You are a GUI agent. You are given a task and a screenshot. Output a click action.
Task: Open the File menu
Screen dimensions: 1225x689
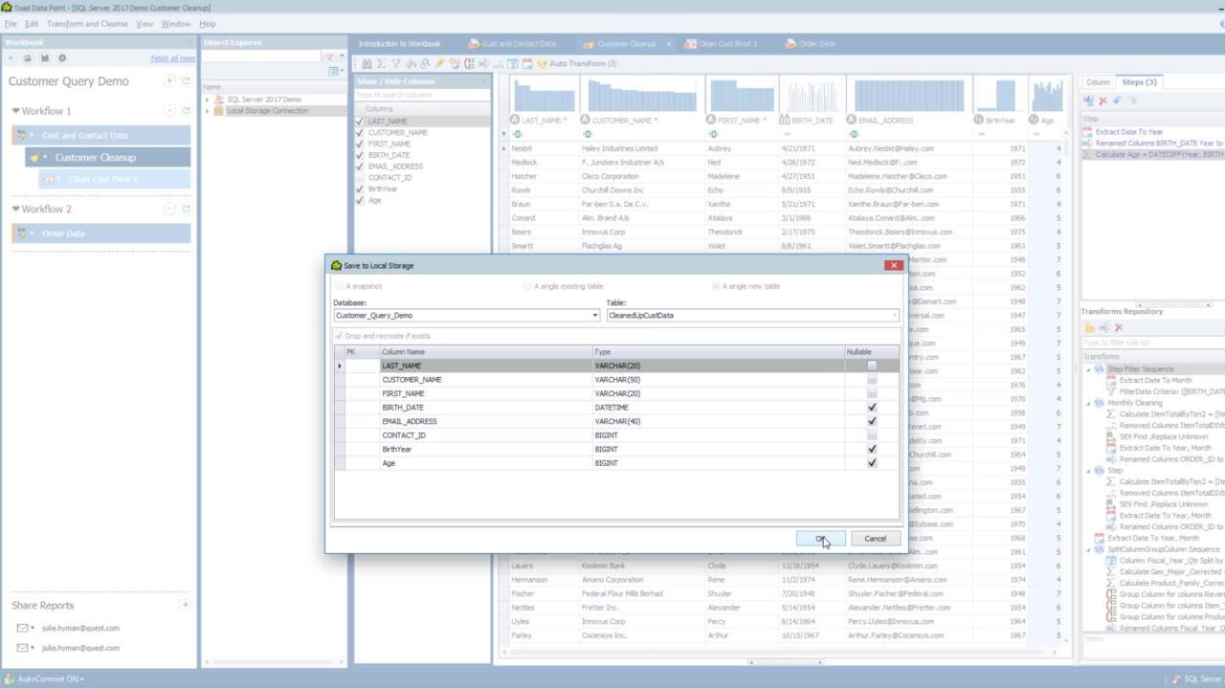[11, 24]
